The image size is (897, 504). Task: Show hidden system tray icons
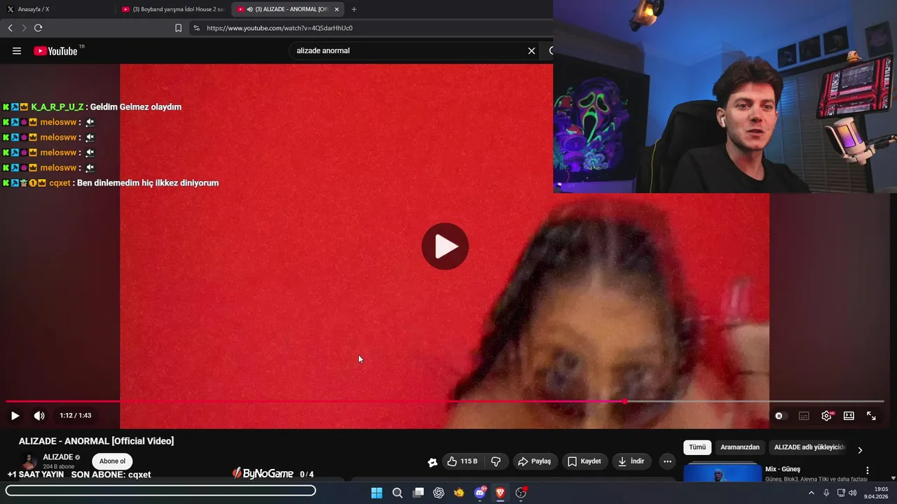[812, 493]
